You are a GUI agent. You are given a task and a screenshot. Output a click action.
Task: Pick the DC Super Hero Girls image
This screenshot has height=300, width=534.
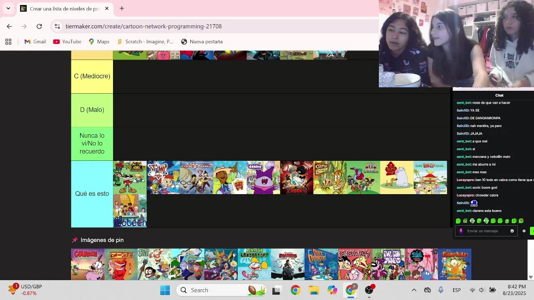tap(221, 265)
